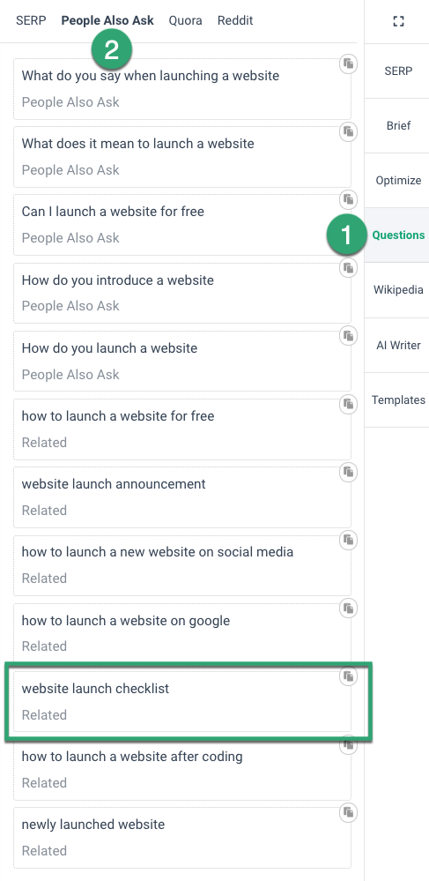This screenshot has height=881, width=429.
Task: Copy 'What does it mean to launch a website'
Action: [348, 132]
